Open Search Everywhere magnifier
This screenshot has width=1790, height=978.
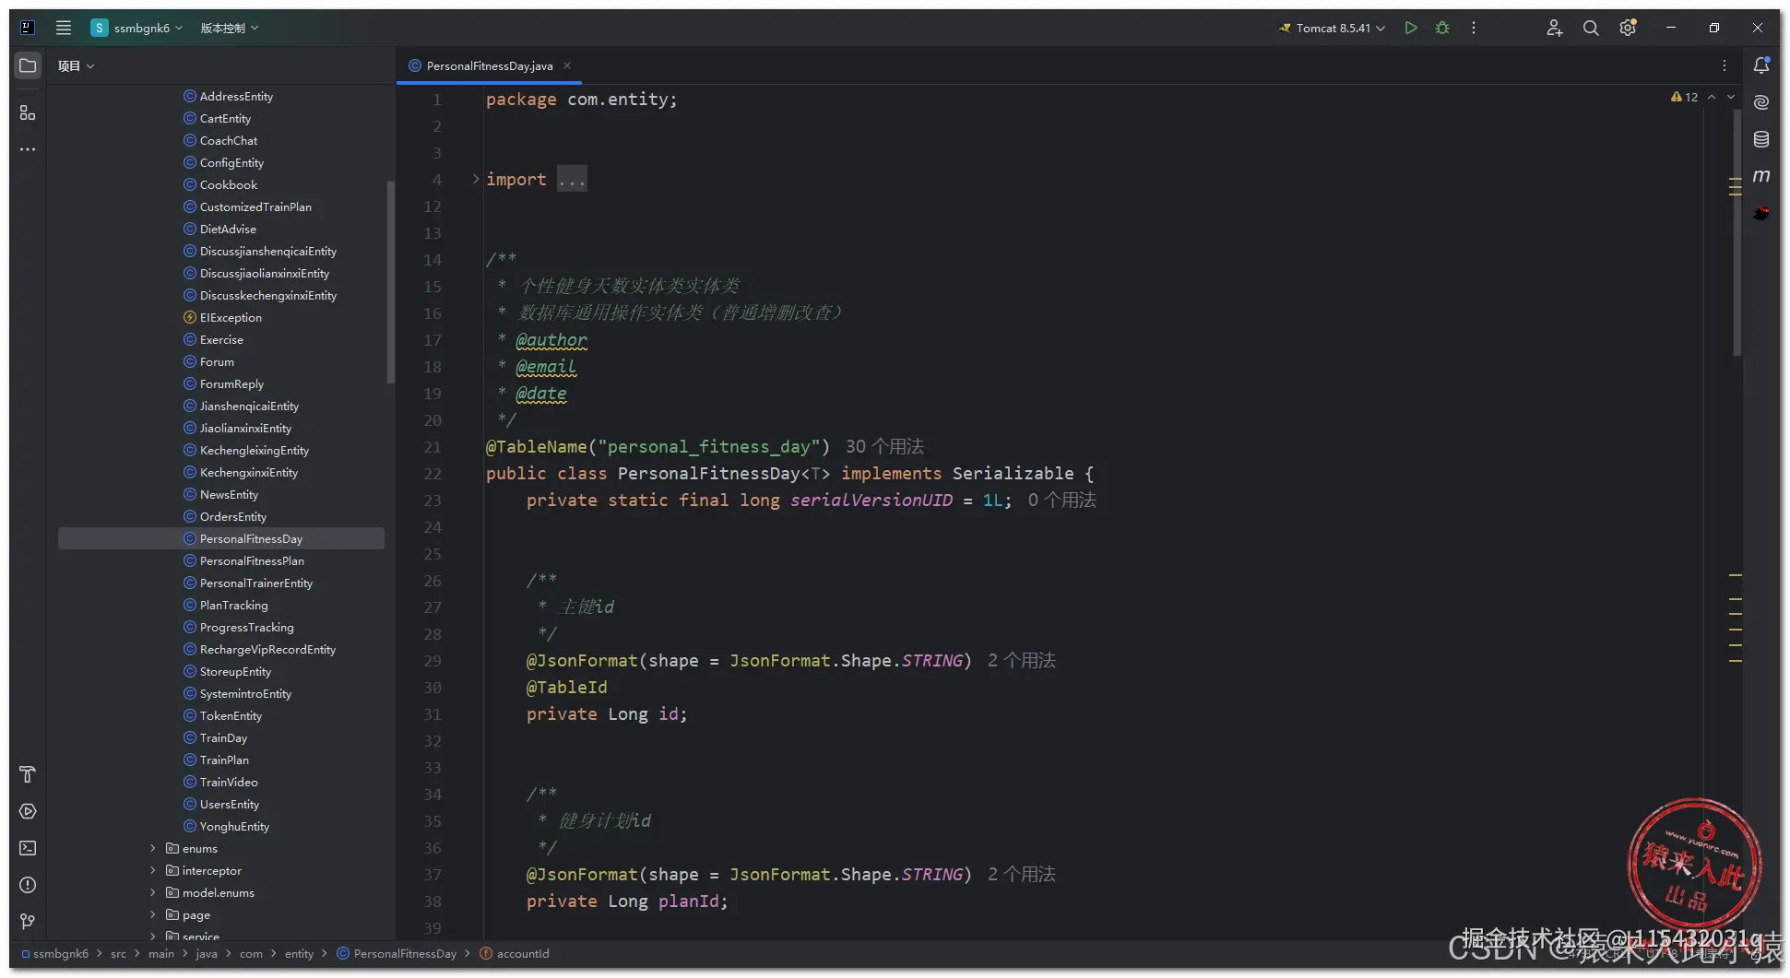(x=1591, y=28)
